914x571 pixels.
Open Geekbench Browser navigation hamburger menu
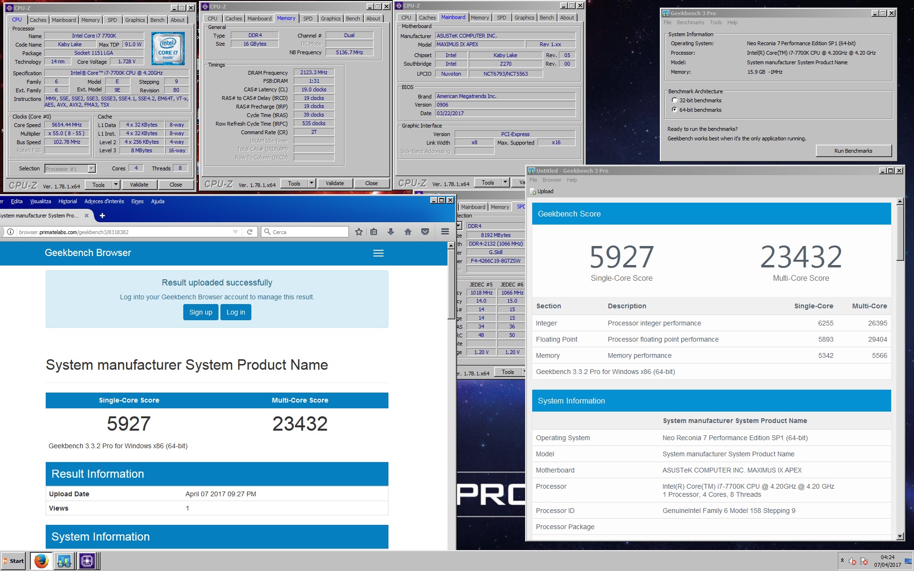(x=378, y=253)
